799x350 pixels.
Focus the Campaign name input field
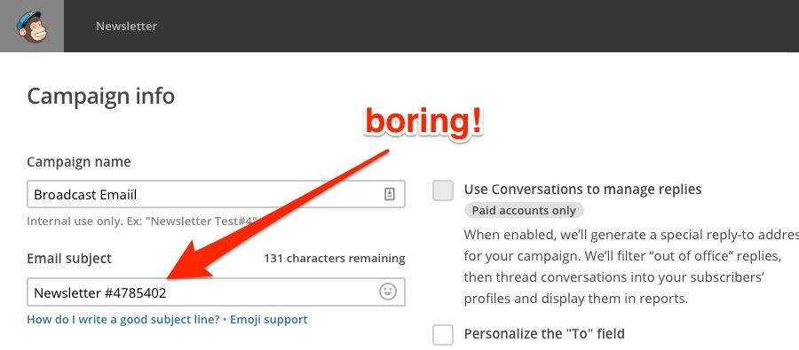(x=216, y=194)
